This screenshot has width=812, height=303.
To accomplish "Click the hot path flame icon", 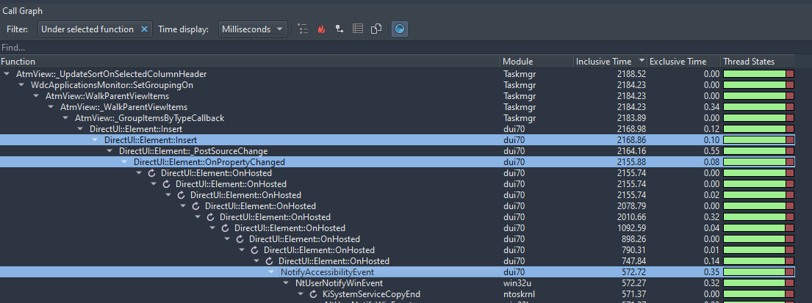I will (321, 29).
